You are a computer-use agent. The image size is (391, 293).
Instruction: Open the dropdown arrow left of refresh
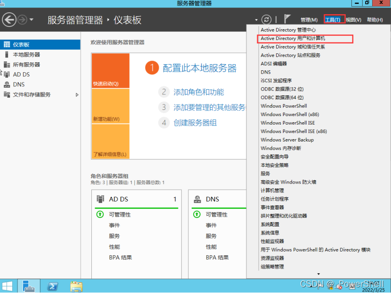pos(256,20)
